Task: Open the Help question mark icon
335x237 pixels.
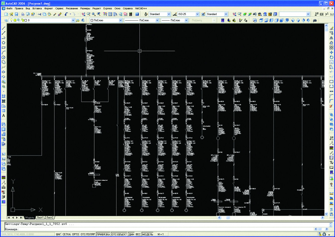Action: pyautogui.click(x=137, y=14)
